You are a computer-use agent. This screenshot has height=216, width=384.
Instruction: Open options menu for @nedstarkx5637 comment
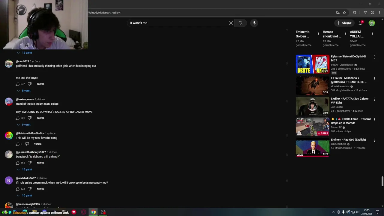pos(287,180)
